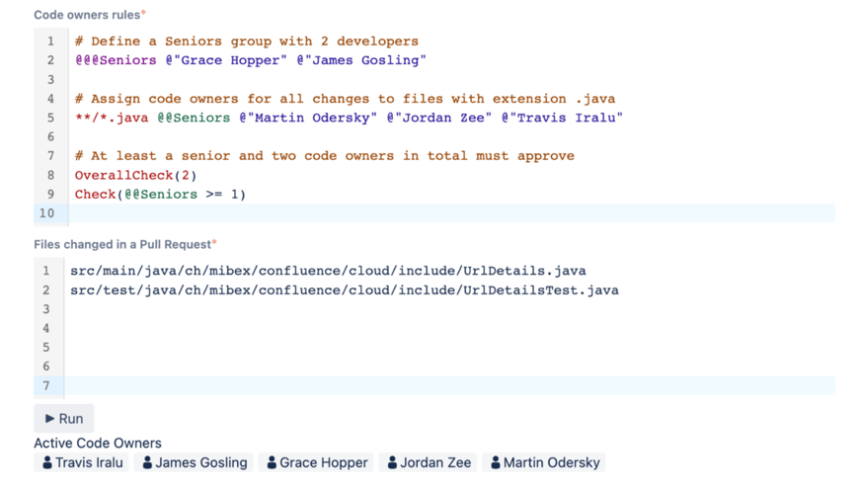Place cursor on empty line 10 of rules
Viewport: 860px width, 489px height.
pos(452,213)
